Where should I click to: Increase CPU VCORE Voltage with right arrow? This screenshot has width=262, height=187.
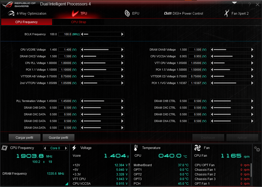pos(122,50)
